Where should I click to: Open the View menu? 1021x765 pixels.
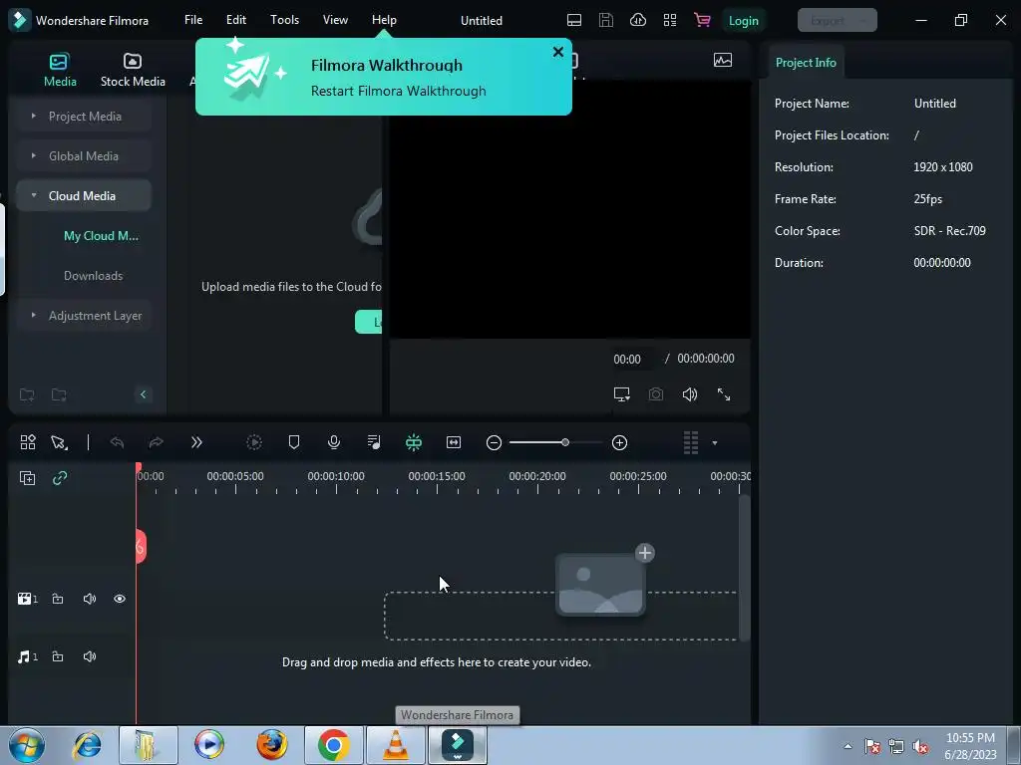(335, 20)
